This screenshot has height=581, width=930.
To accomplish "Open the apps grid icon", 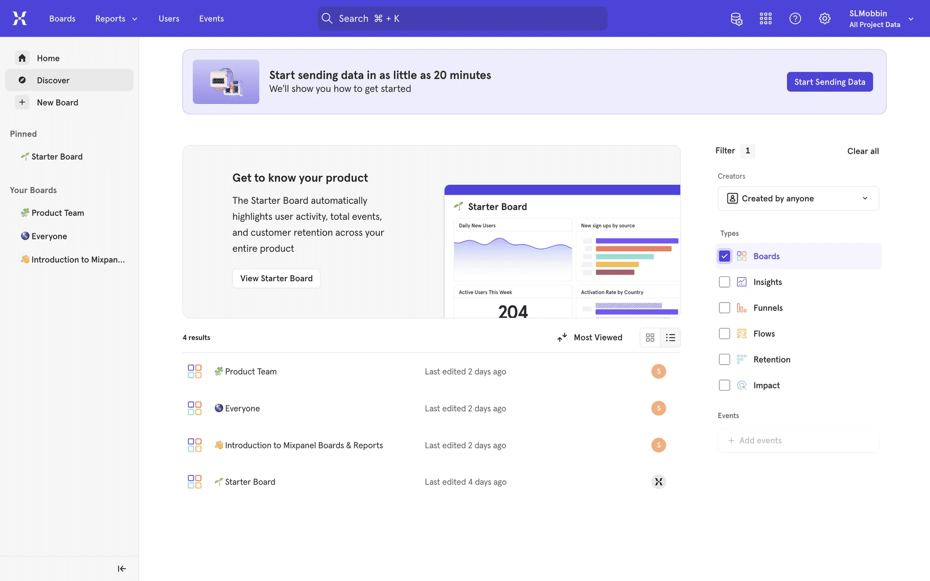I will 765,19.
